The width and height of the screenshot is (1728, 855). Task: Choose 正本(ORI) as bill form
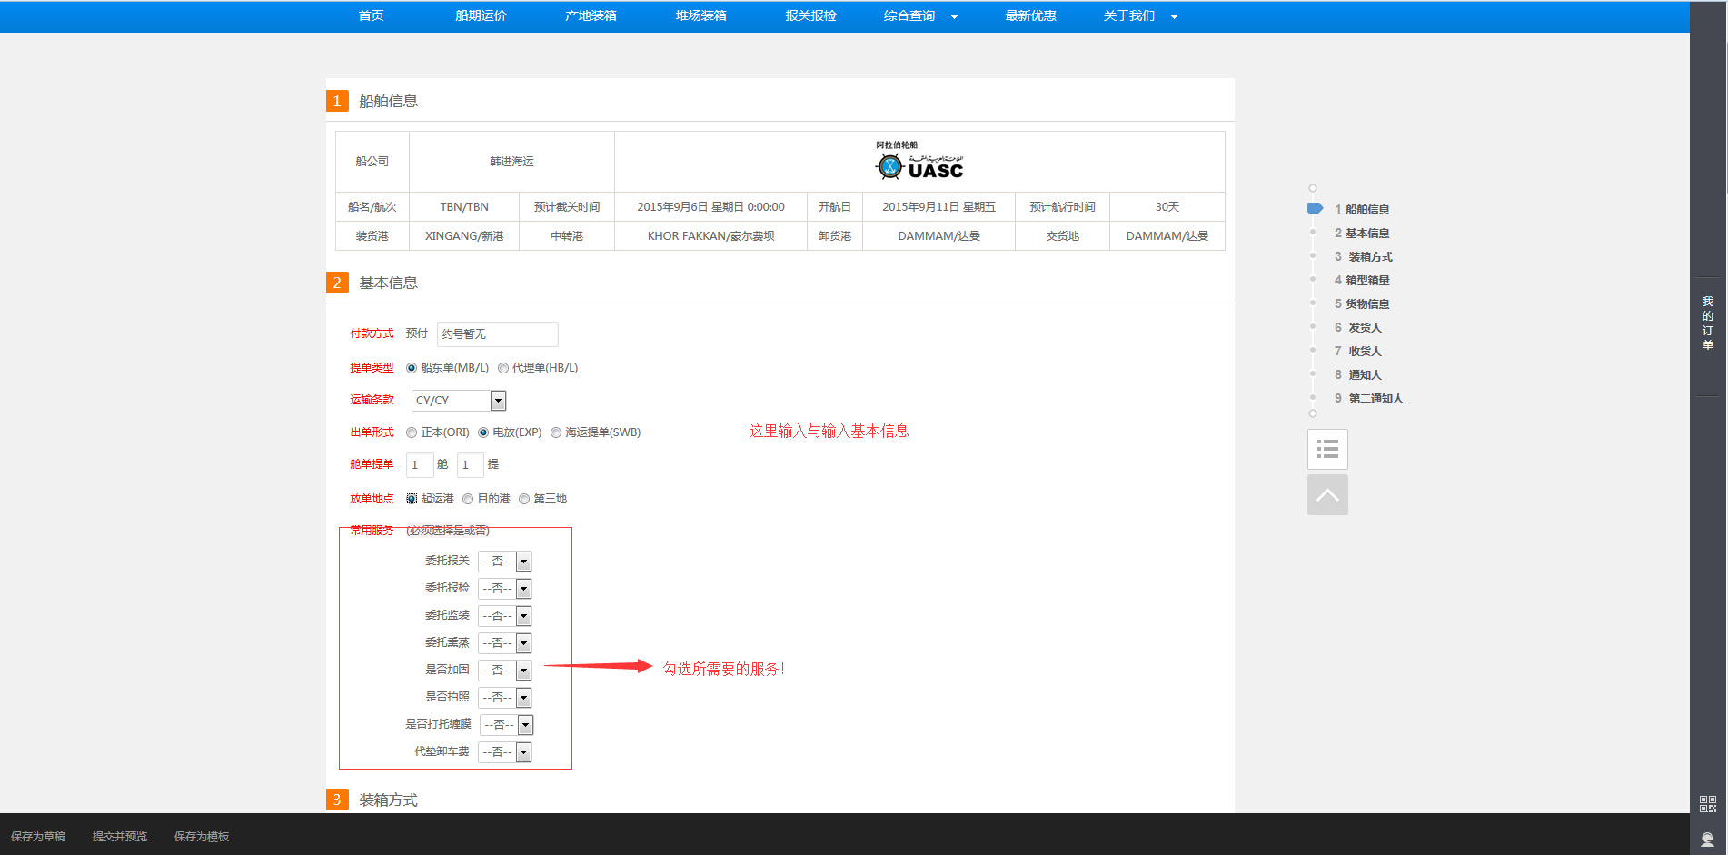412,432
